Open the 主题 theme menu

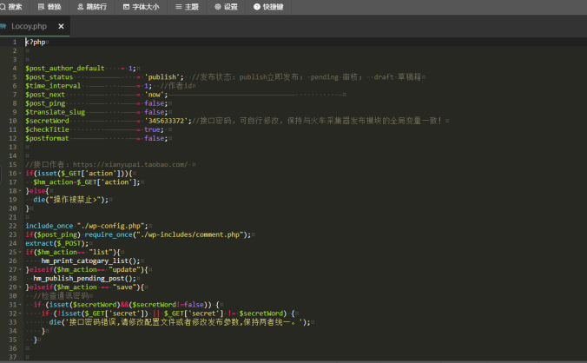point(187,6)
